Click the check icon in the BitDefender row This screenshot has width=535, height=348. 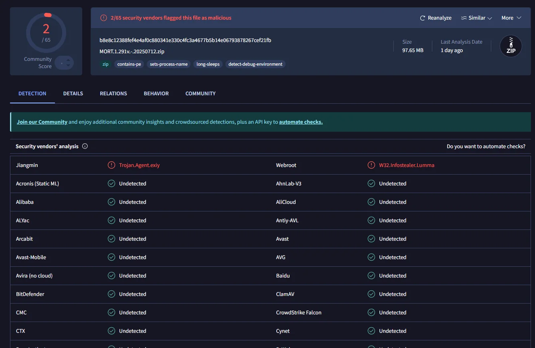[111, 294]
